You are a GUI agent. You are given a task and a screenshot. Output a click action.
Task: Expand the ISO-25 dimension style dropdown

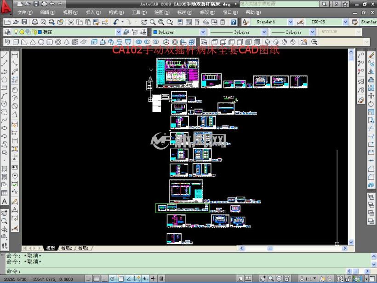[x=345, y=22]
